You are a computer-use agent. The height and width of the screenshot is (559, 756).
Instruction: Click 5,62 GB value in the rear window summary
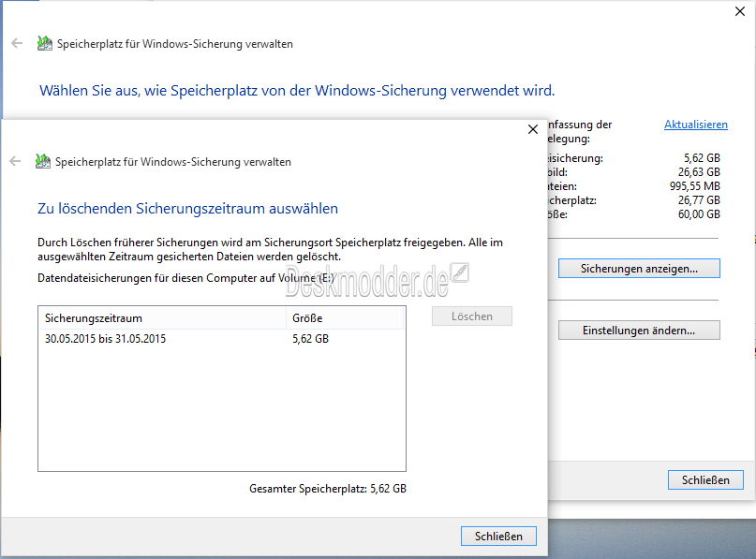point(702,158)
